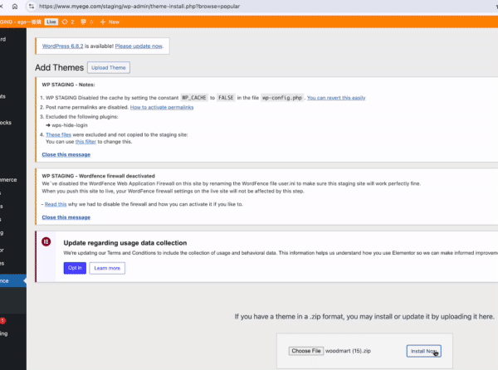Click the zip theme upload instruction text
498x370 pixels.
click(x=364, y=316)
